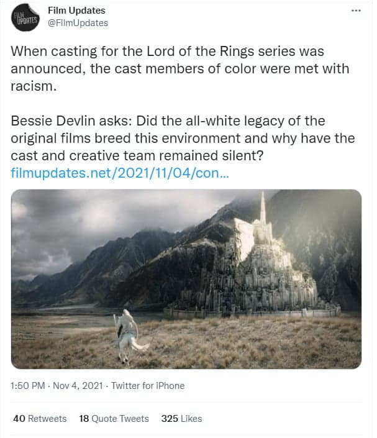Click the Twitter for iPhone source label
The width and height of the screenshot is (377, 438).
(148, 385)
